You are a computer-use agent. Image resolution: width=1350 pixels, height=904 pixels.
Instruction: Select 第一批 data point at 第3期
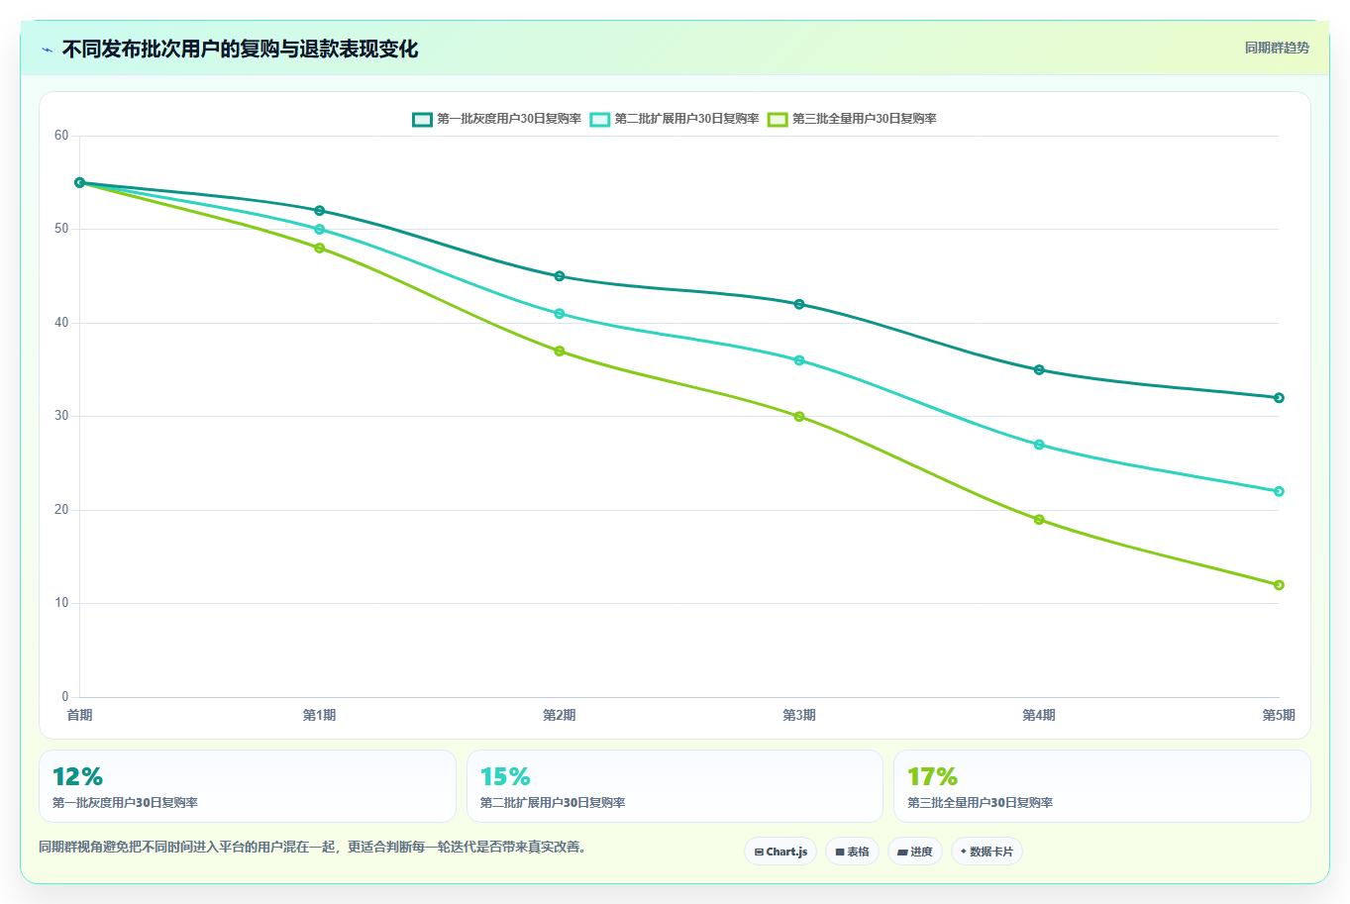[x=799, y=304]
